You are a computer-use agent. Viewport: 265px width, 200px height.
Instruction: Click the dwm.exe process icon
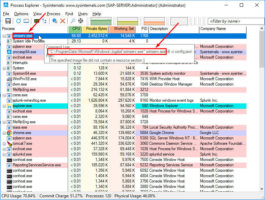click(x=9, y=85)
